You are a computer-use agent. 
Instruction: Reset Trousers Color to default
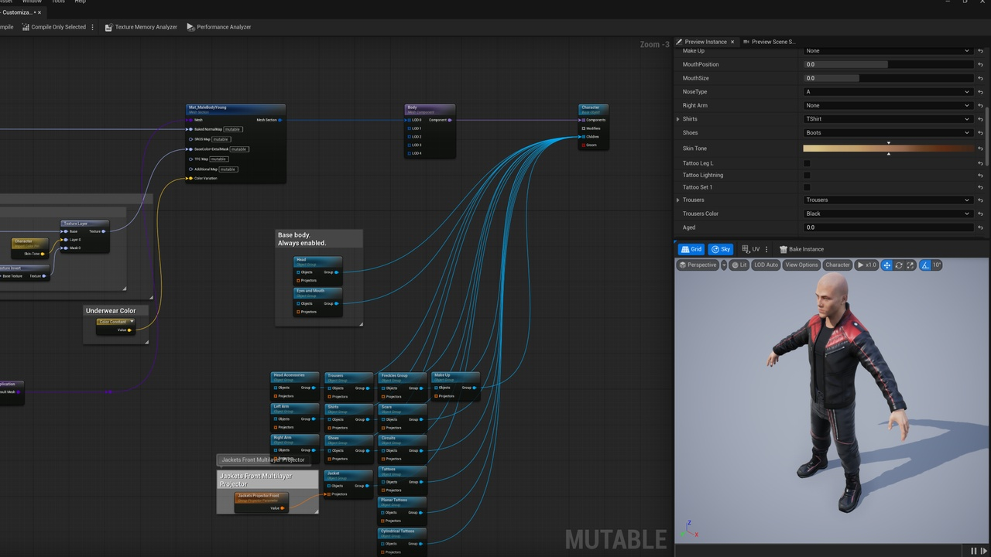(x=980, y=214)
